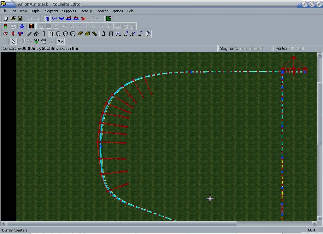Click the vertical scrollbar down arrow

[x=320, y=219]
